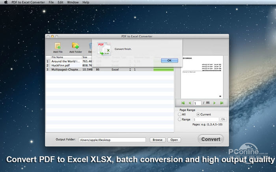This screenshot has width=276, height=172.
Task: Click the PDF to XLSX dialog icon
Action: pyautogui.click(x=104, y=49)
